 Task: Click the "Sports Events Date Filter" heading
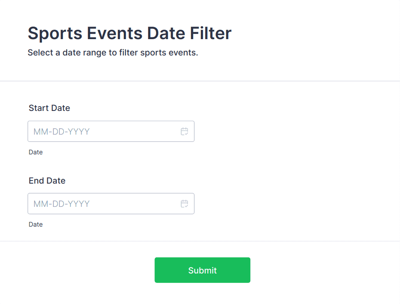pos(129,33)
